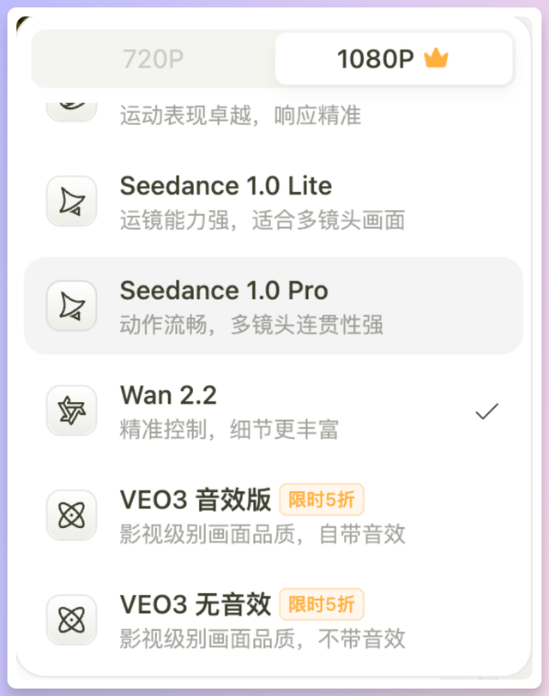Click the Seedance 1.0 Lite model icon

[71, 201]
